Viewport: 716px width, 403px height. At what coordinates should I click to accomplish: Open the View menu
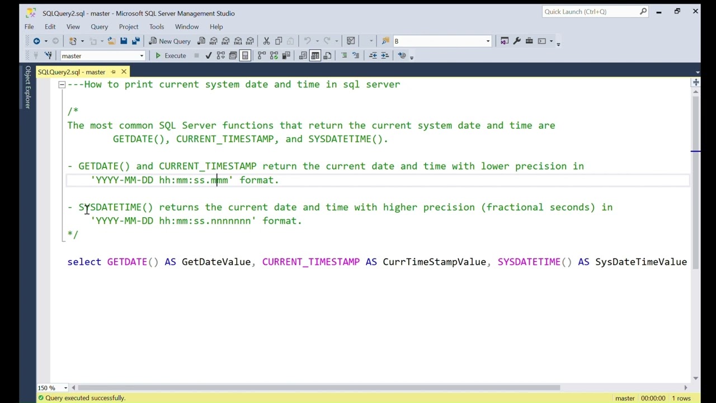73,26
